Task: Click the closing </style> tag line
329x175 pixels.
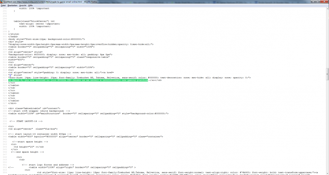Action: (14, 34)
